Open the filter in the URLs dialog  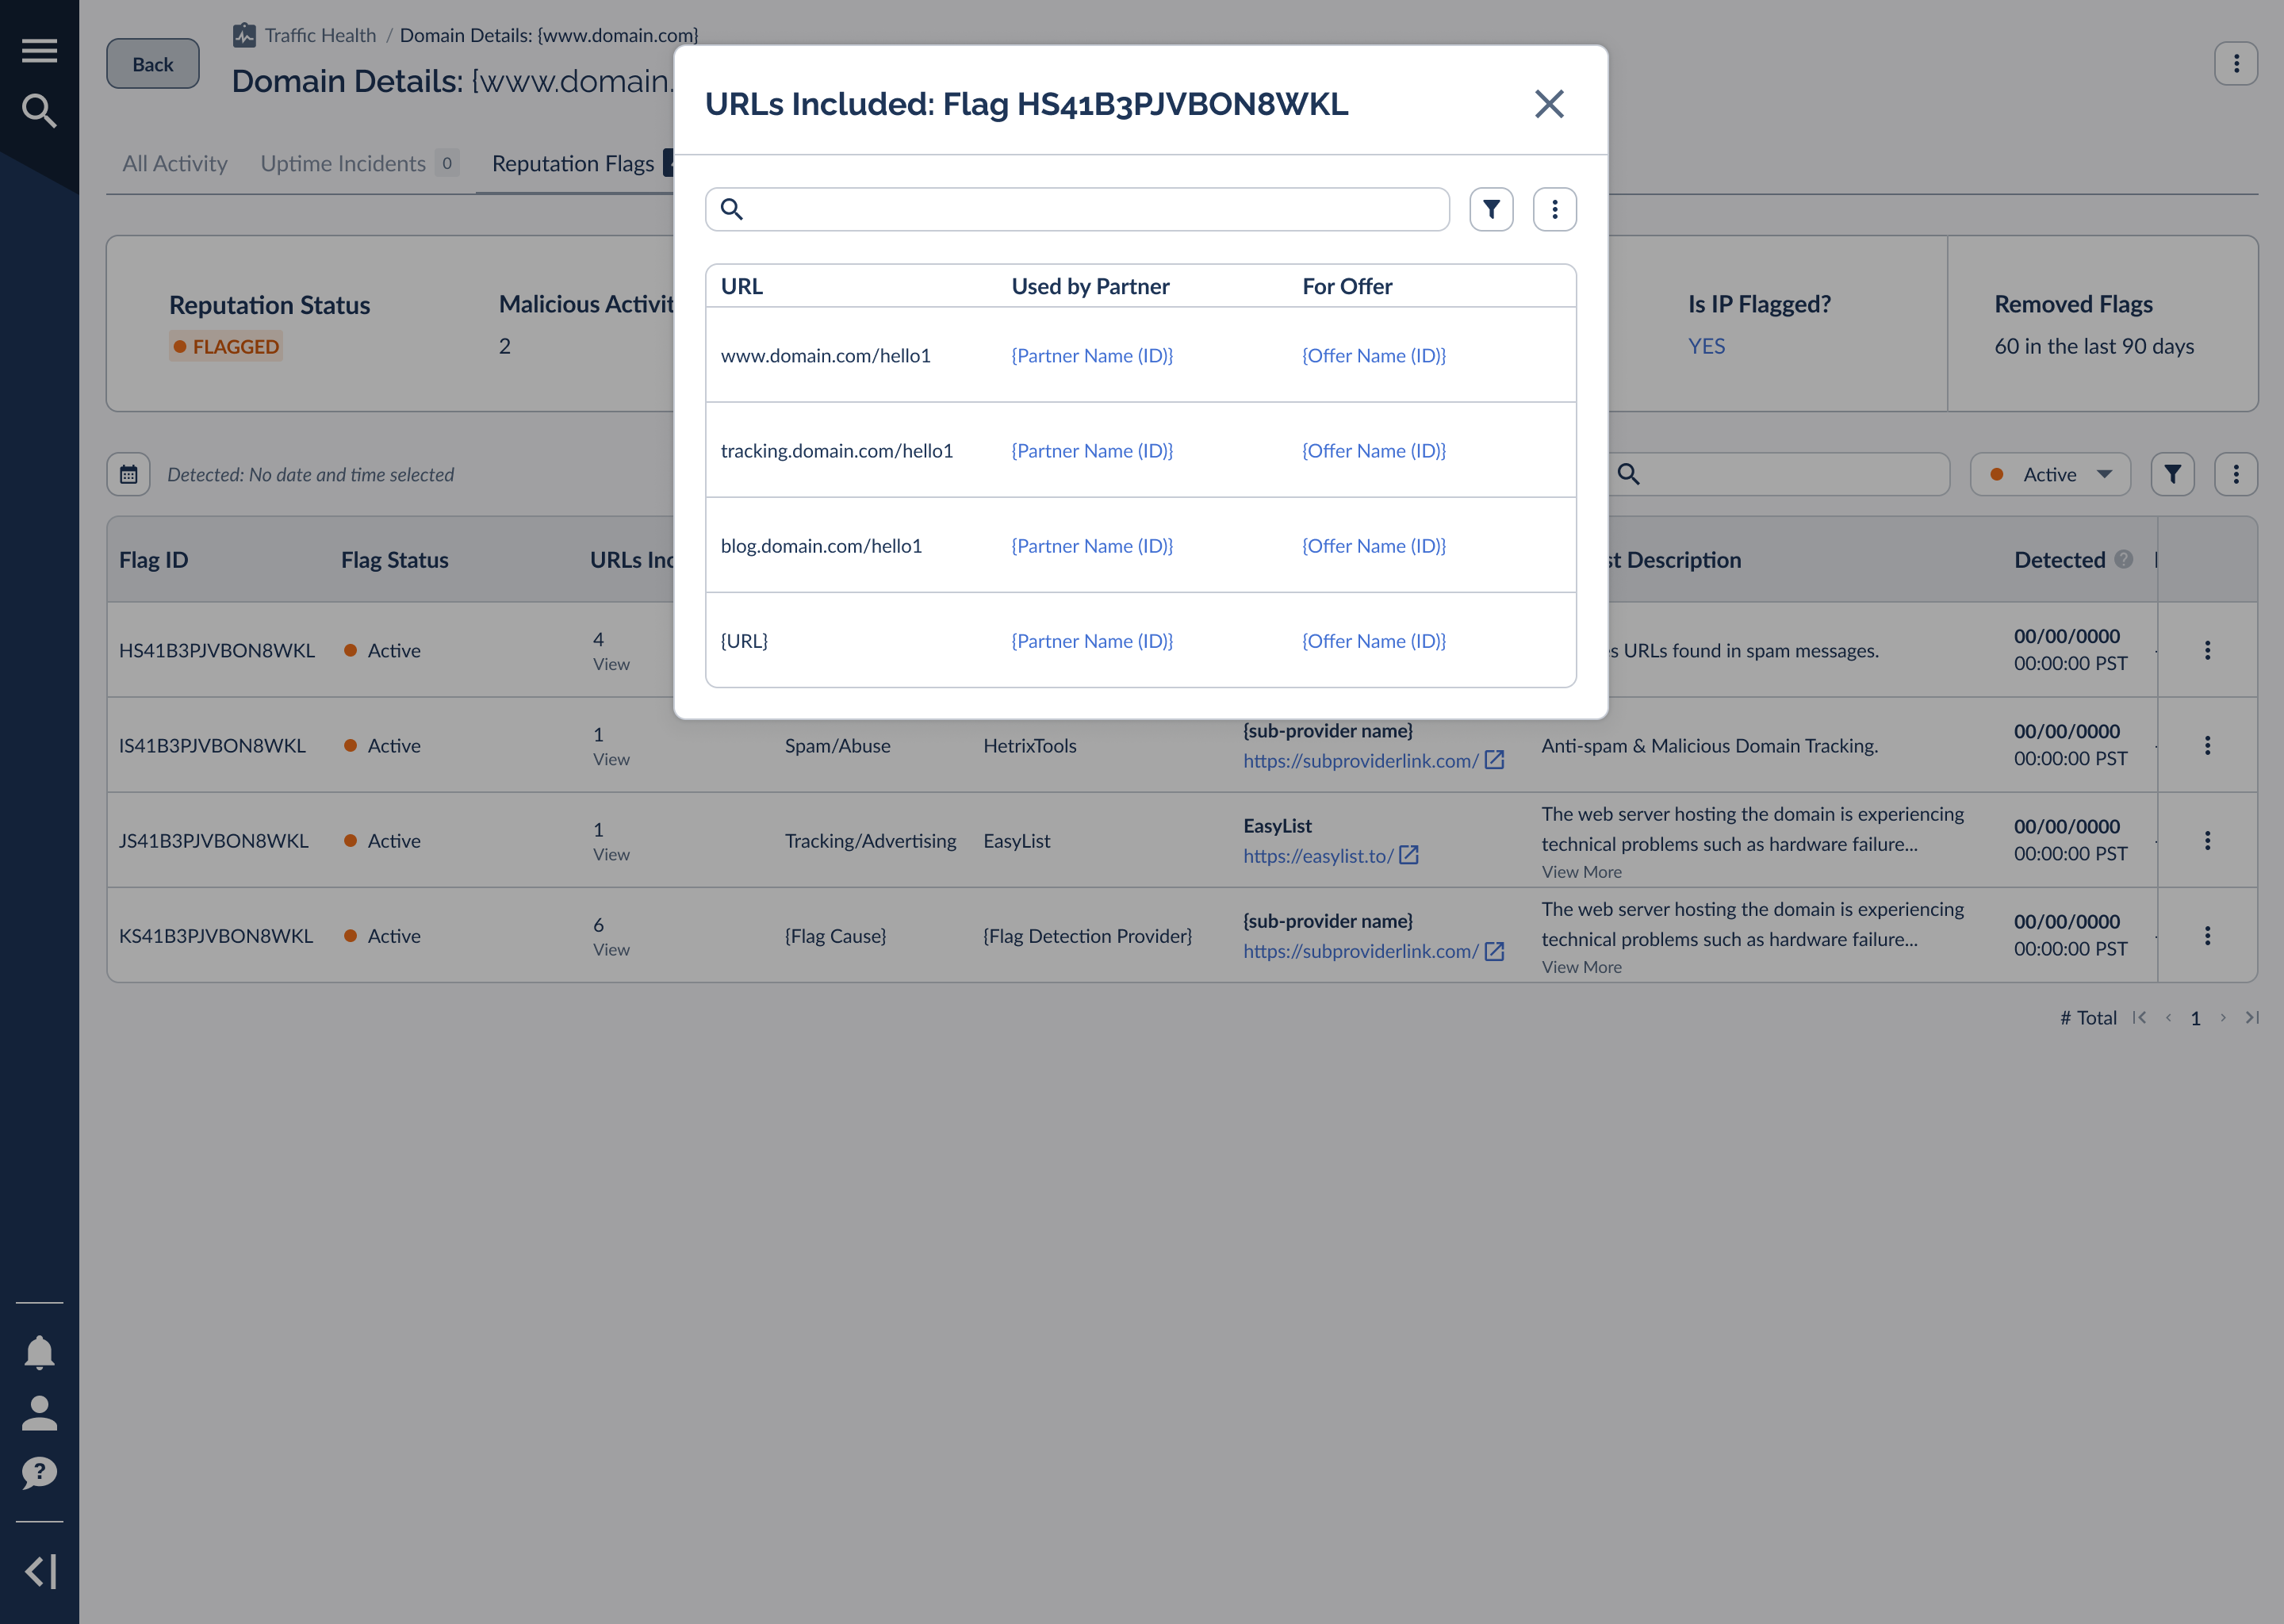tap(1491, 209)
